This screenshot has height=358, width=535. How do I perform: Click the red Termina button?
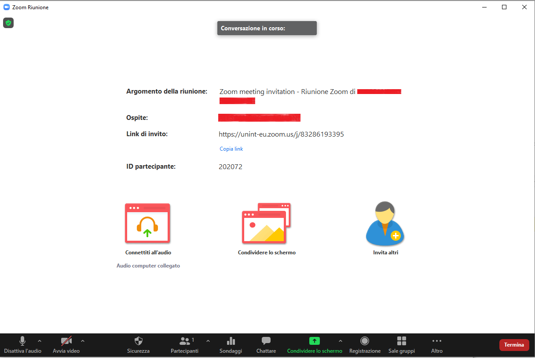coord(514,345)
